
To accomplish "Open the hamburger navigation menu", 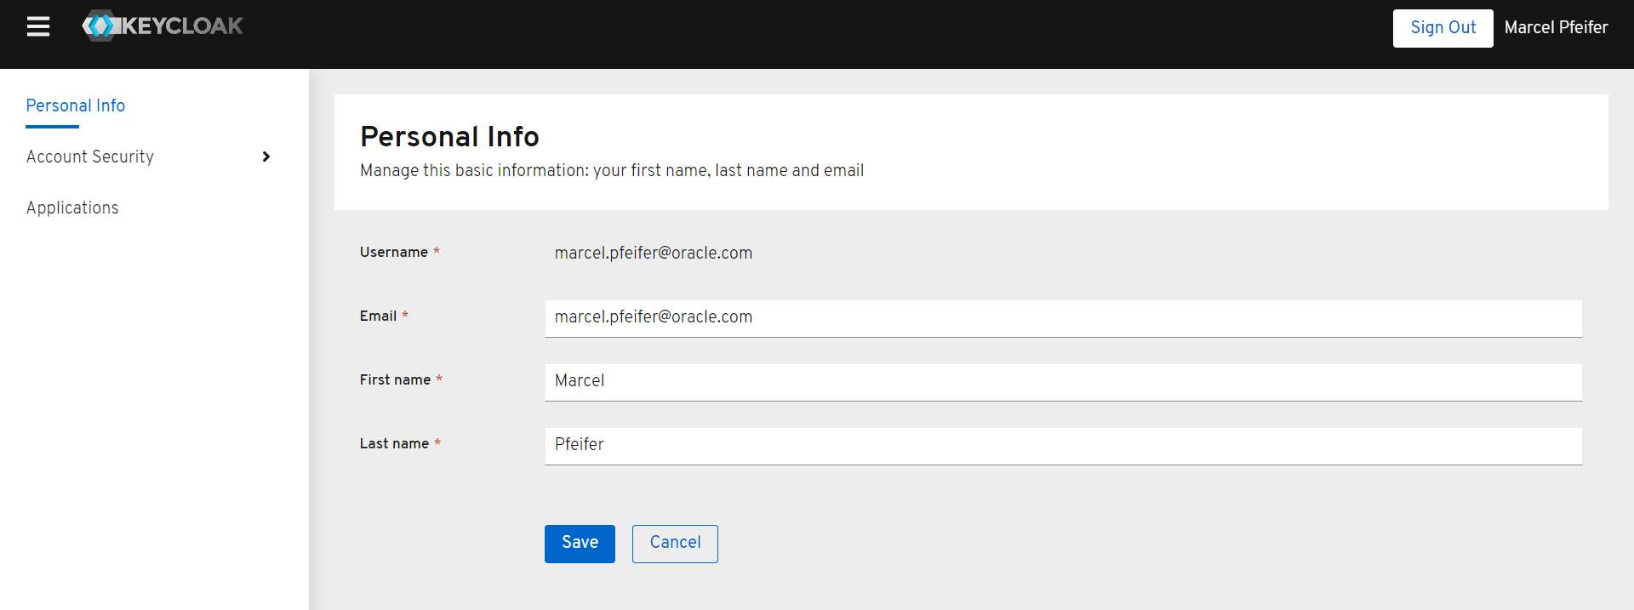I will pos(38,27).
